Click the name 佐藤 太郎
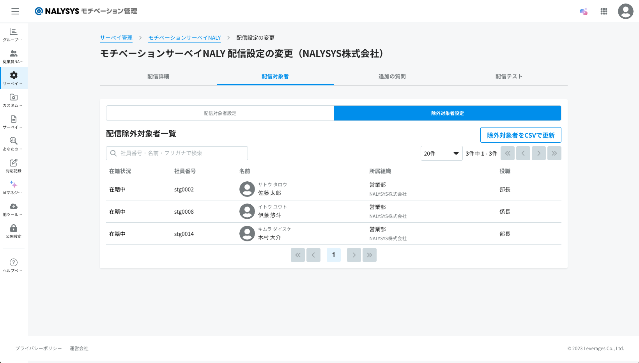Viewport: 639px width, 363px height. click(x=269, y=193)
